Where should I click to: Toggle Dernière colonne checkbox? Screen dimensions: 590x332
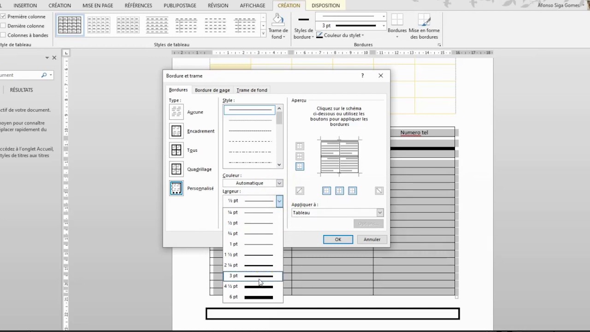point(3,26)
